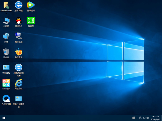Viewport: 162px width, 121px height.
Task: Select the 此电脑 desktop icon
Action: click(6, 21)
